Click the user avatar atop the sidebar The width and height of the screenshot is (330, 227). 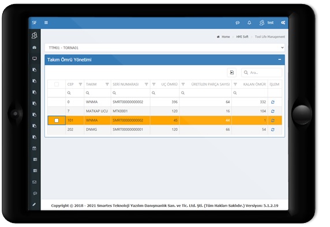click(34, 35)
